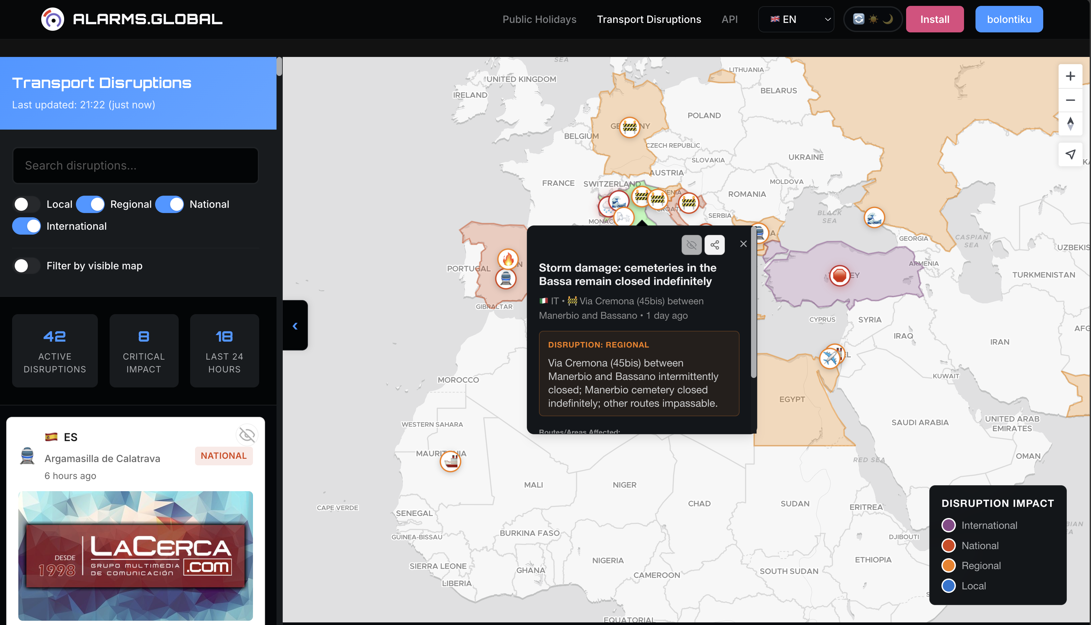Click the Regional orange legend swatch
Viewport: 1091px width, 625px height.
[x=948, y=565]
